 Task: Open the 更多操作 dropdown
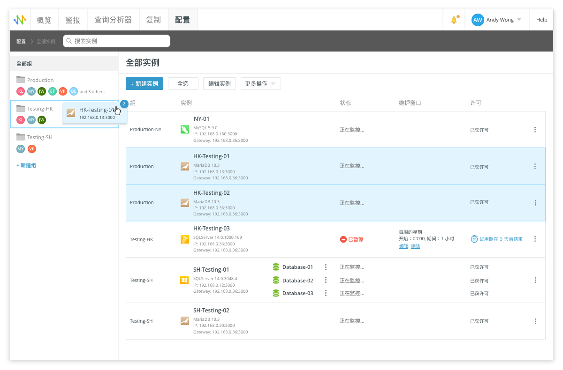(260, 84)
